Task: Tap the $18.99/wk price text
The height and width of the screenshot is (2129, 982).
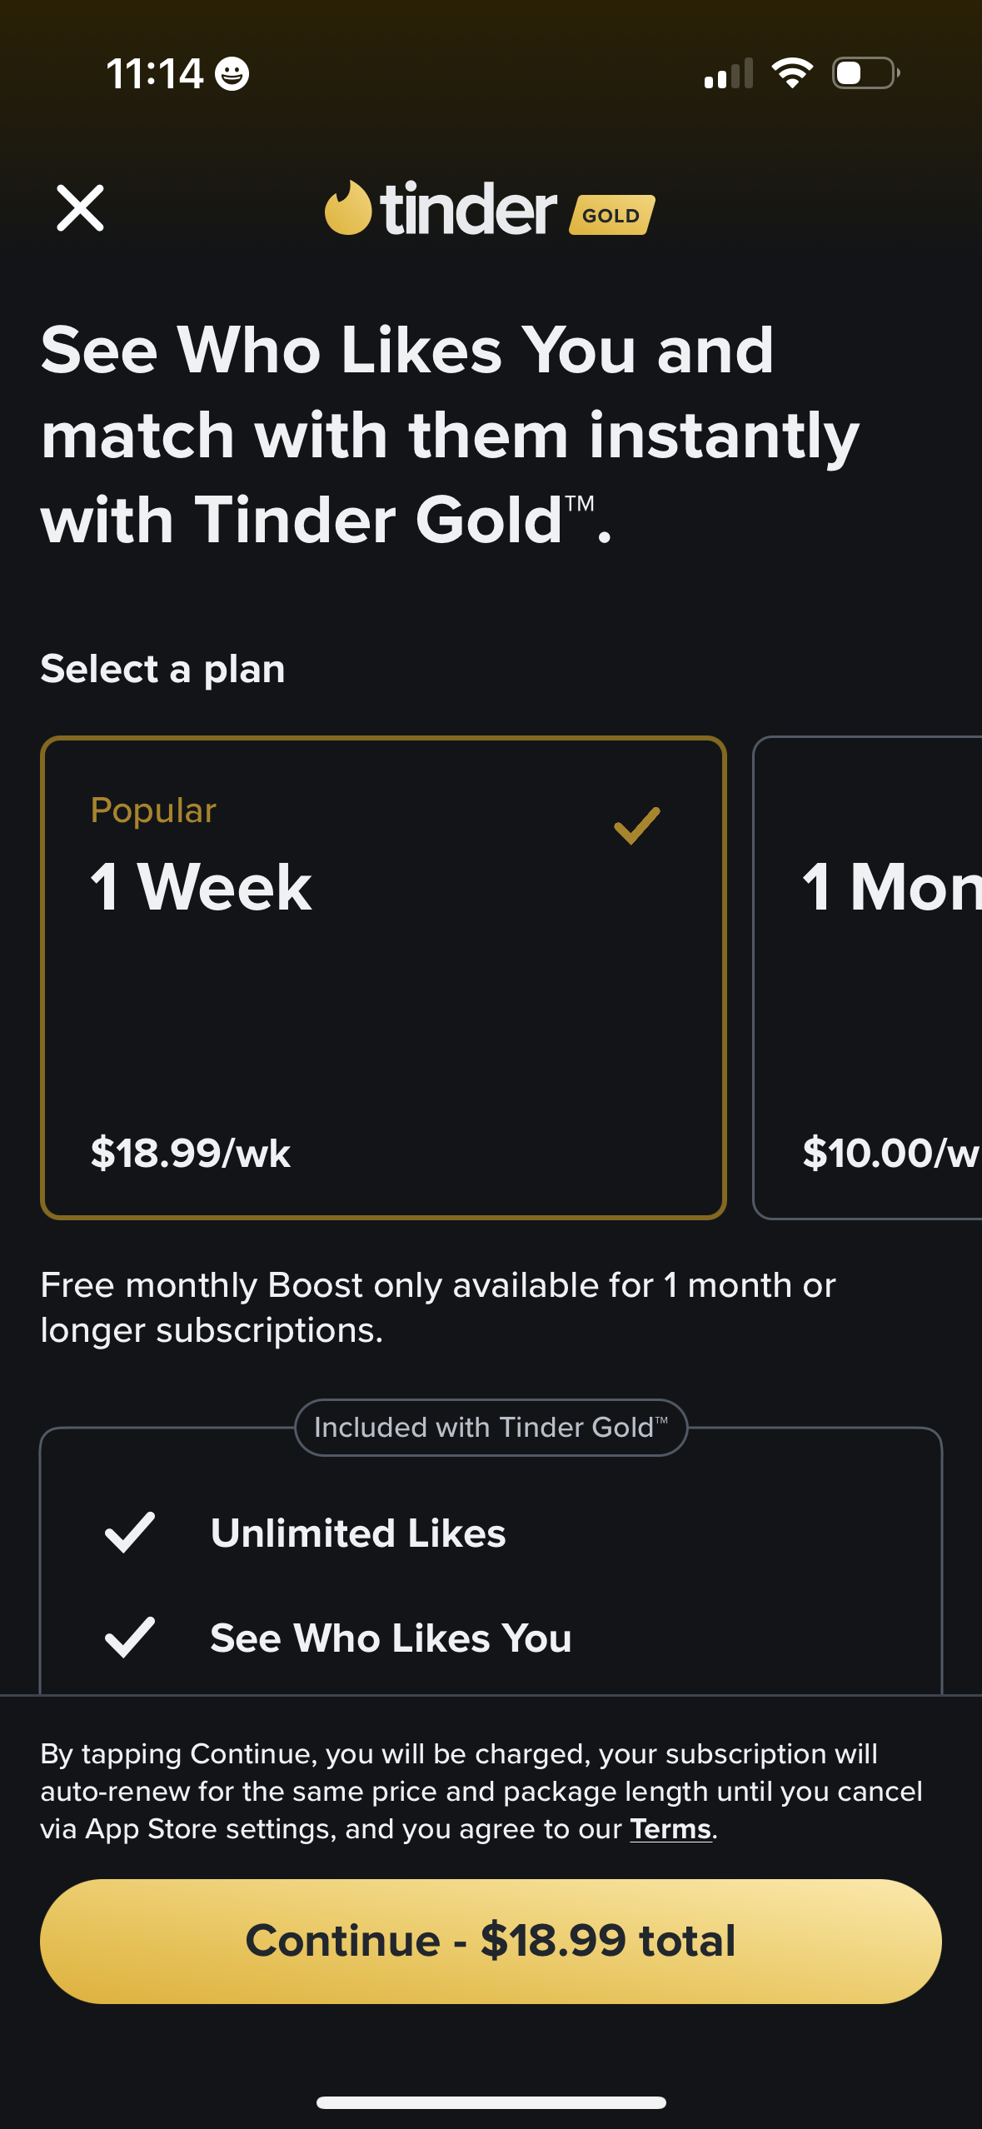Action: pyautogui.click(x=191, y=1154)
